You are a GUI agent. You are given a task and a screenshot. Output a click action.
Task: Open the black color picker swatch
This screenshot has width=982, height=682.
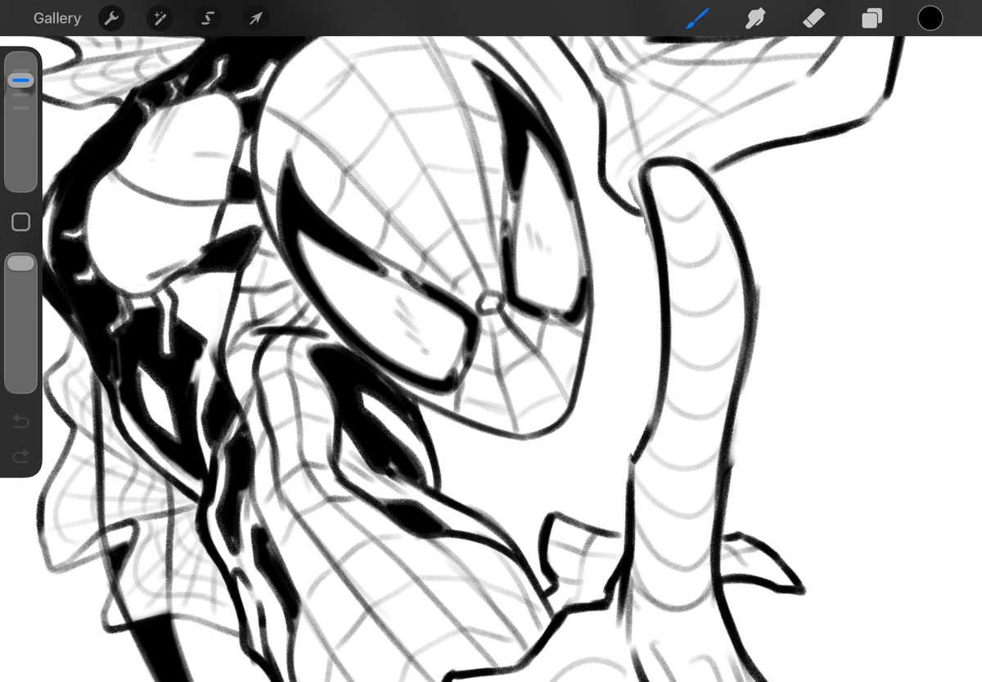[930, 18]
